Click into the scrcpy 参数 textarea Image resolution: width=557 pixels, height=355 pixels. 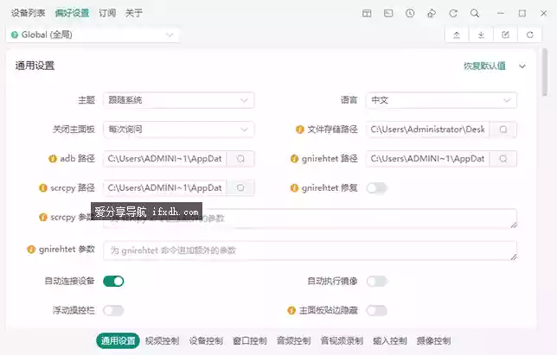click(x=311, y=219)
